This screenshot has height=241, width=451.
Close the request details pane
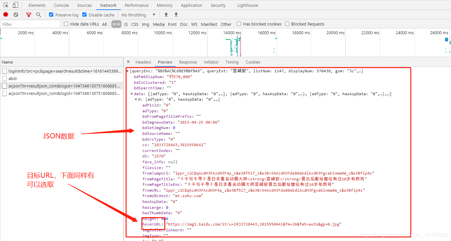click(x=128, y=62)
